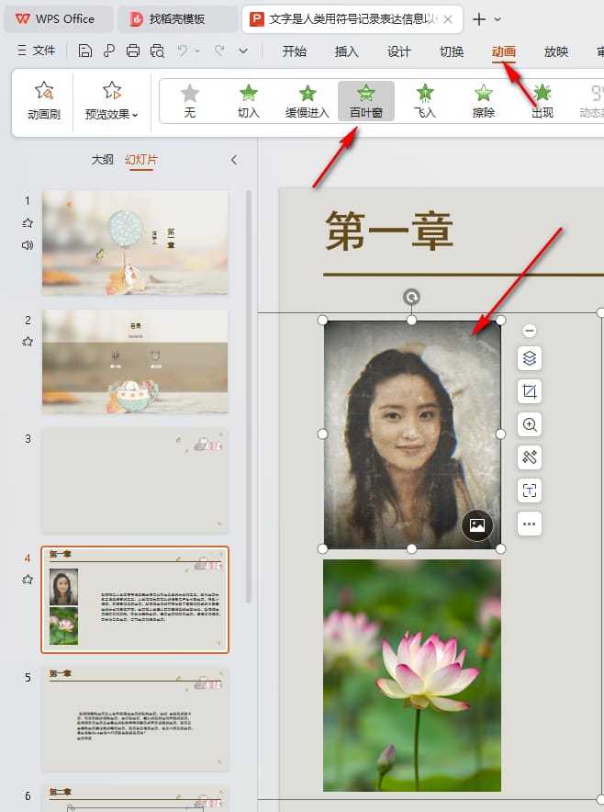The height and width of the screenshot is (812, 604).
Task: Click the layers stacking order icon
Action: [x=530, y=358]
